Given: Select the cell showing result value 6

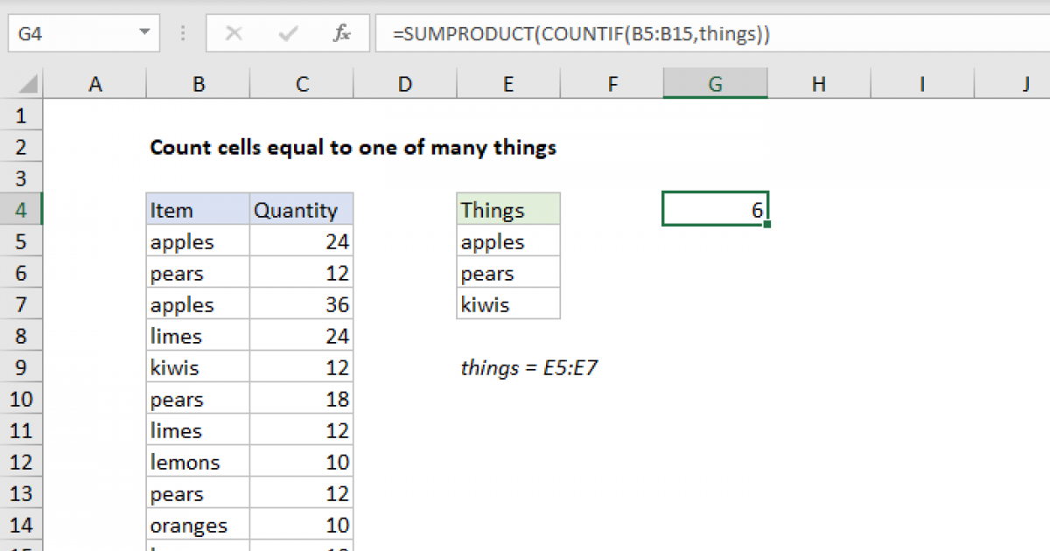Looking at the screenshot, I should tap(715, 209).
